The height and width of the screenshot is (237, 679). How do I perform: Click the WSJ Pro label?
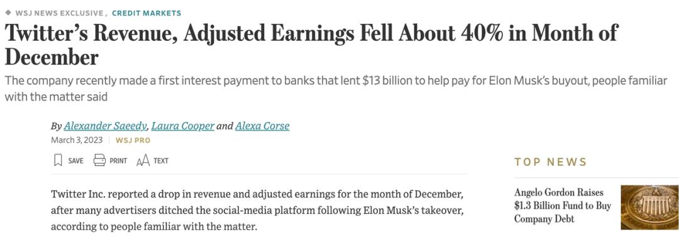133,140
